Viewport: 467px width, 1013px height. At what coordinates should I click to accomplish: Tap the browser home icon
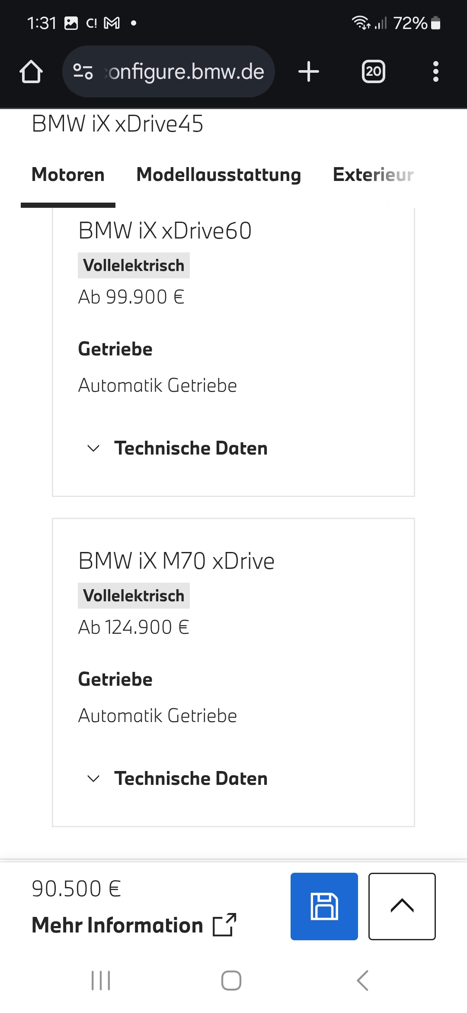(x=31, y=71)
